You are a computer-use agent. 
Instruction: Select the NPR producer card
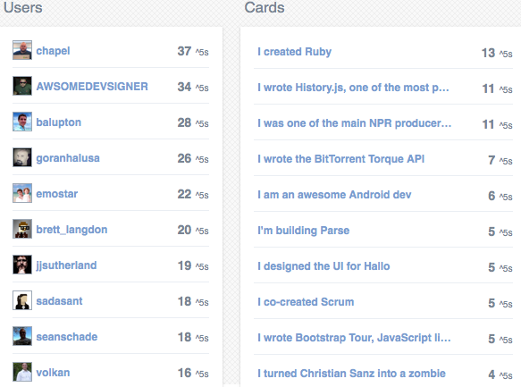tap(355, 123)
